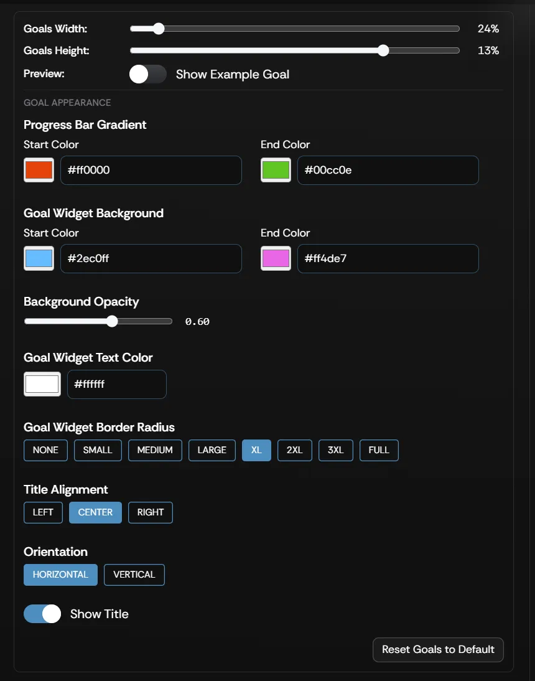The image size is (535, 681).
Task: Open the Widget Background start color swatch
Action: (x=39, y=258)
